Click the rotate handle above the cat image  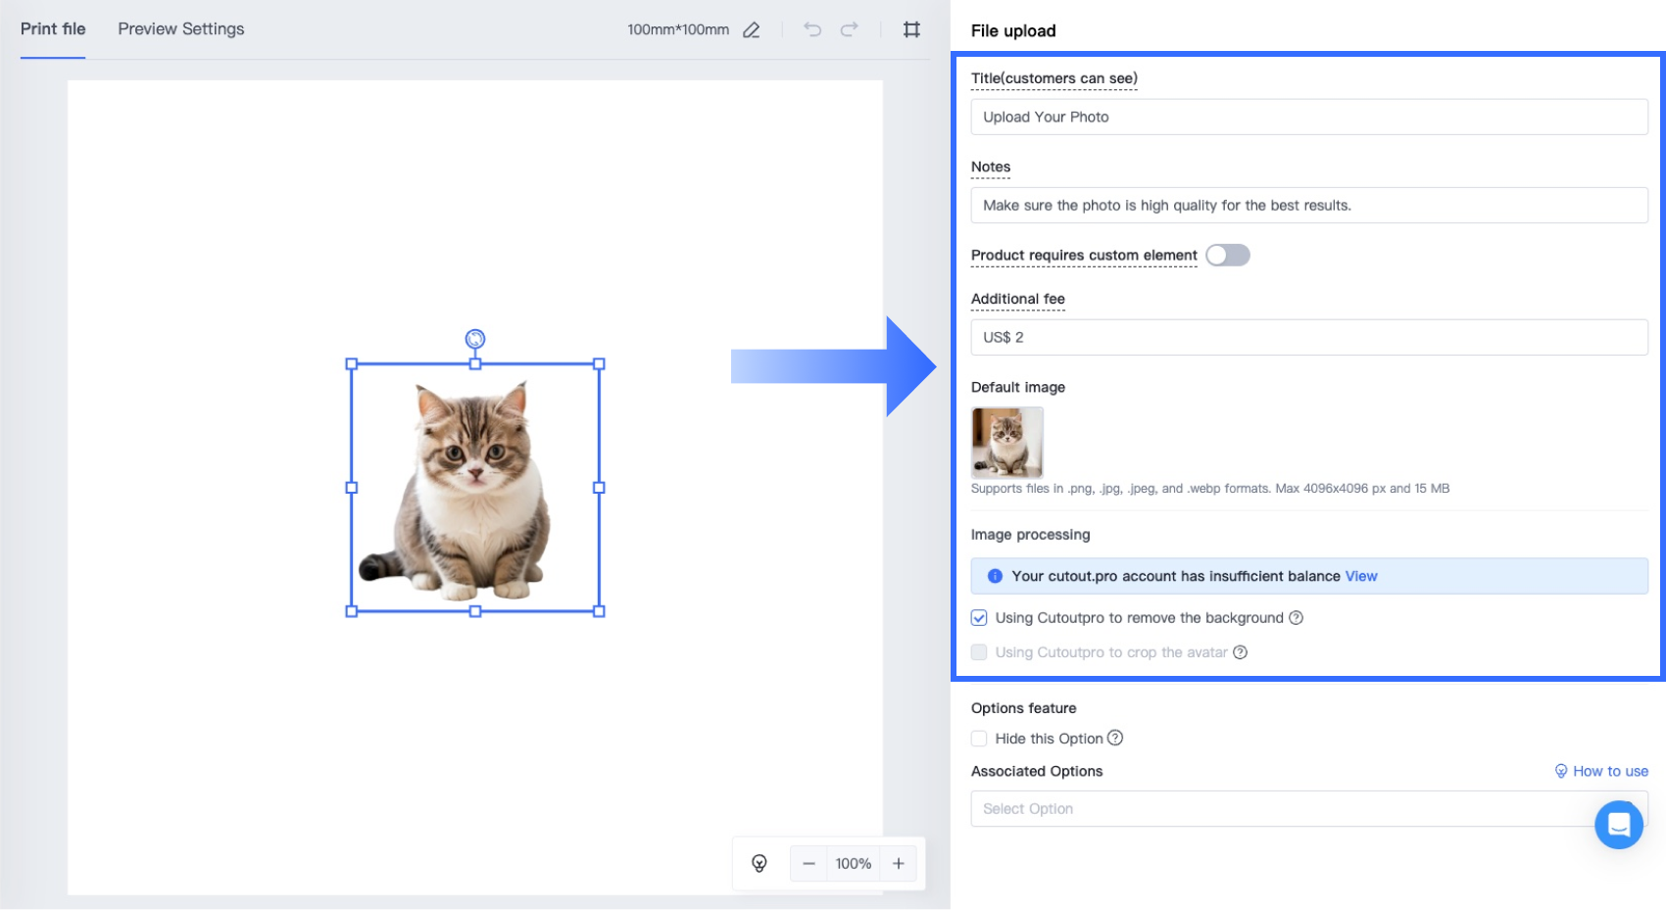(x=475, y=339)
